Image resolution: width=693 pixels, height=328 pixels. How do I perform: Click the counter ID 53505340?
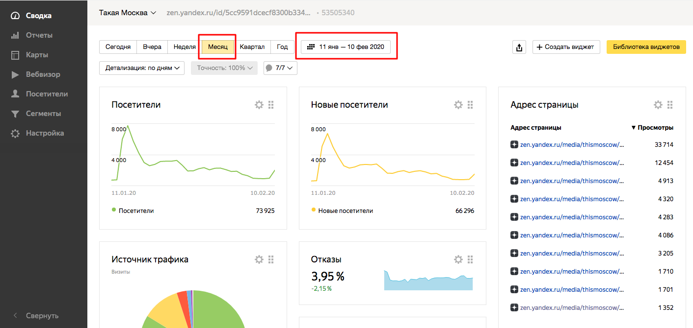click(338, 13)
